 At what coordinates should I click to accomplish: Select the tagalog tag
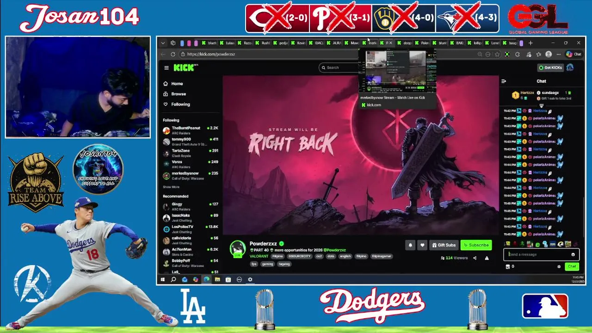(x=284, y=264)
